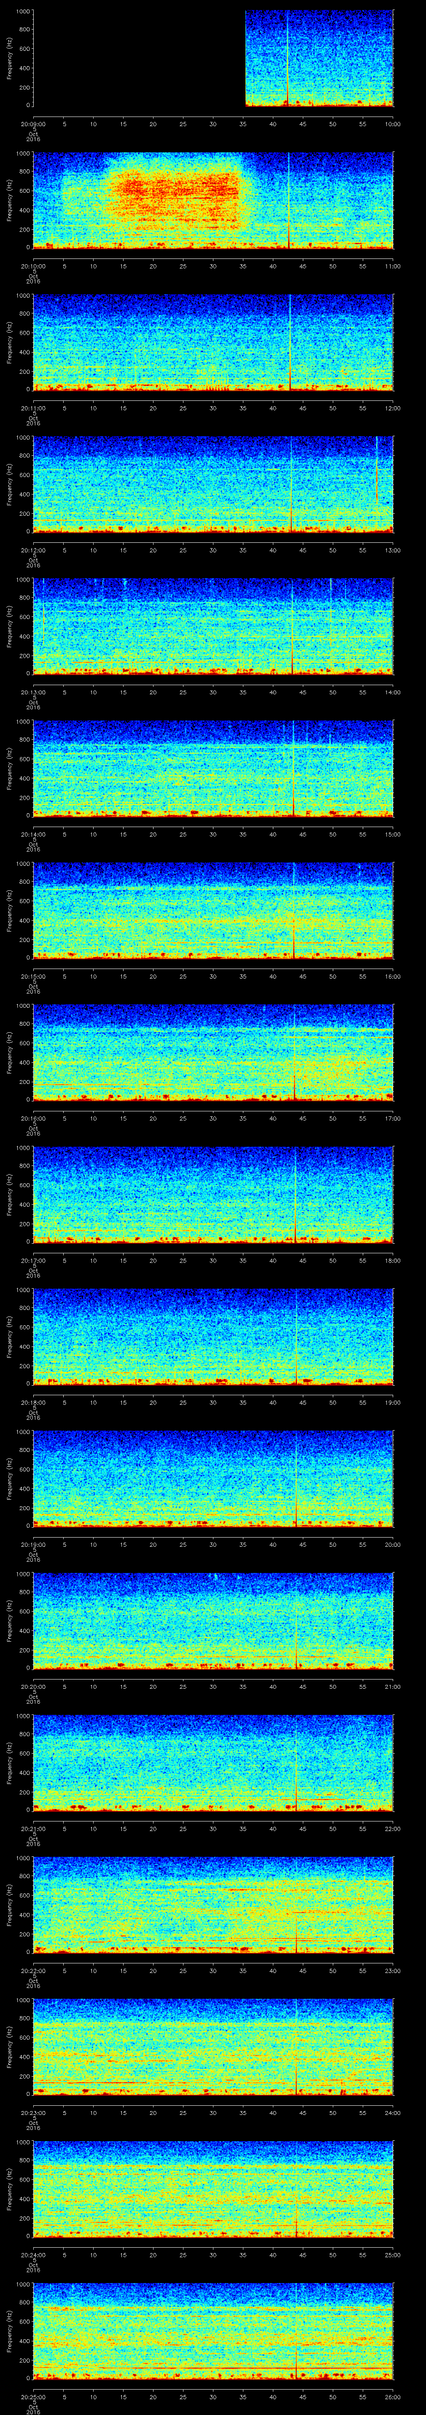Select the '20:11:00' start time label
The width and height of the screenshot is (426, 2415).
pyautogui.click(x=34, y=408)
